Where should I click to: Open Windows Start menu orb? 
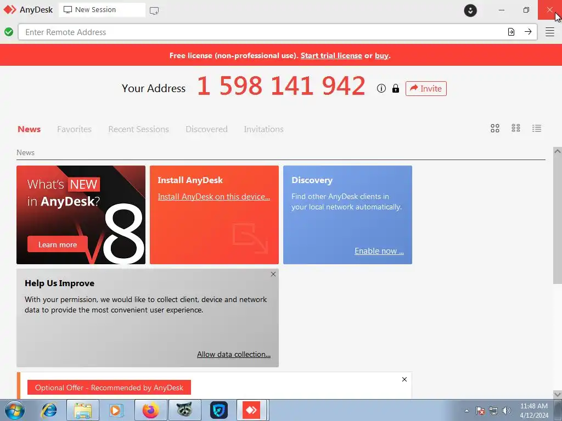(x=15, y=411)
